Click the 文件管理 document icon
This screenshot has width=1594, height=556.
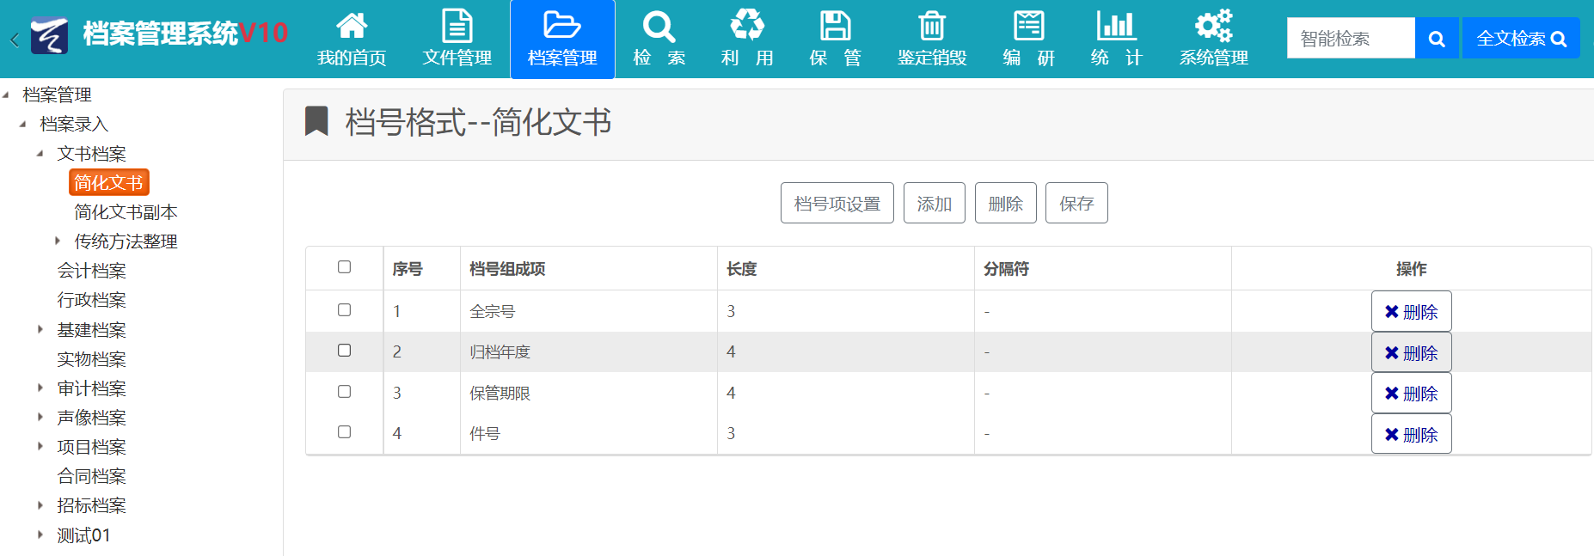click(x=457, y=27)
